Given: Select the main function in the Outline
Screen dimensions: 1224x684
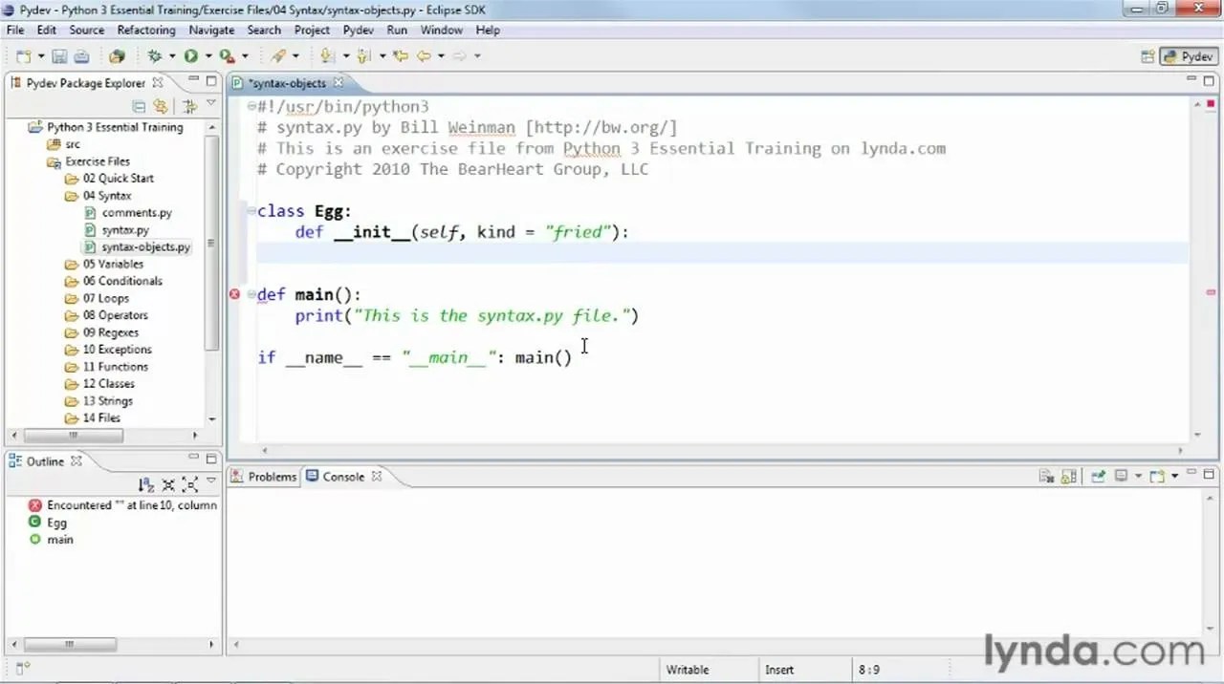Looking at the screenshot, I should tap(59, 540).
